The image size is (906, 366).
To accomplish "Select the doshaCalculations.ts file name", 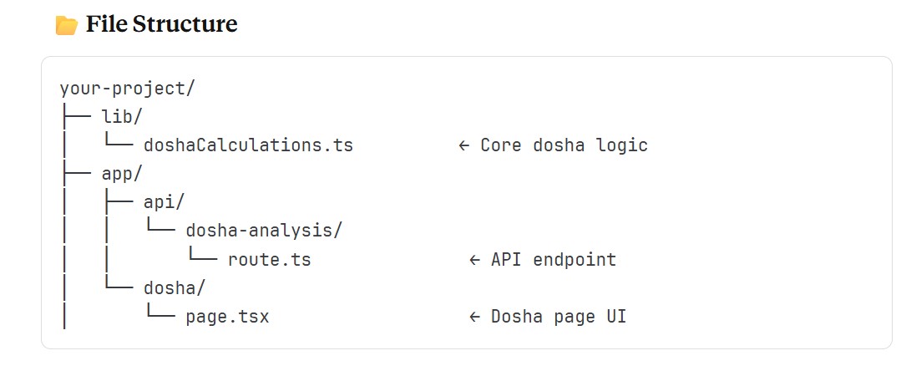I will click(248, 145).
